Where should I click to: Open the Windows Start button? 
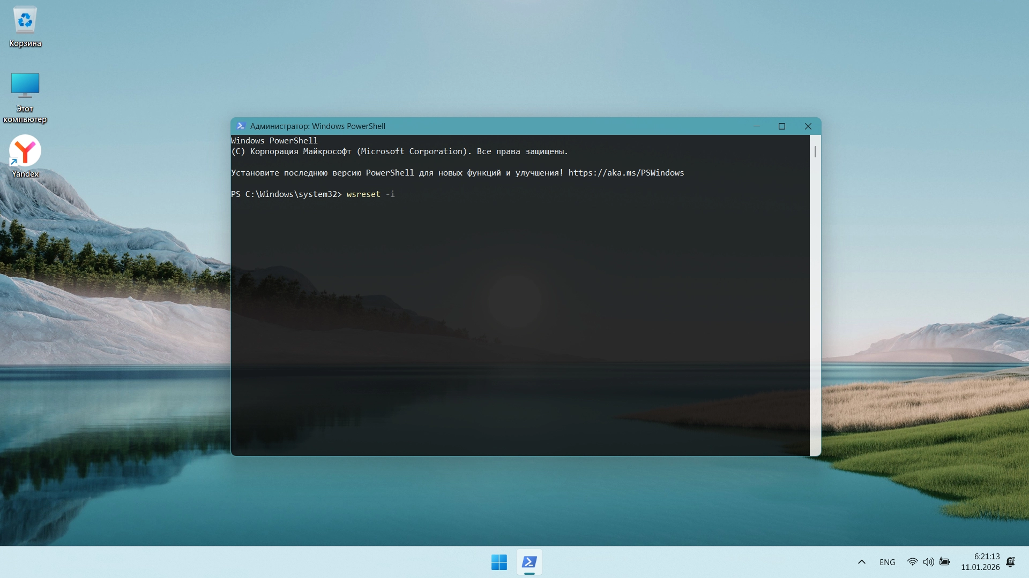click(499, 562)
